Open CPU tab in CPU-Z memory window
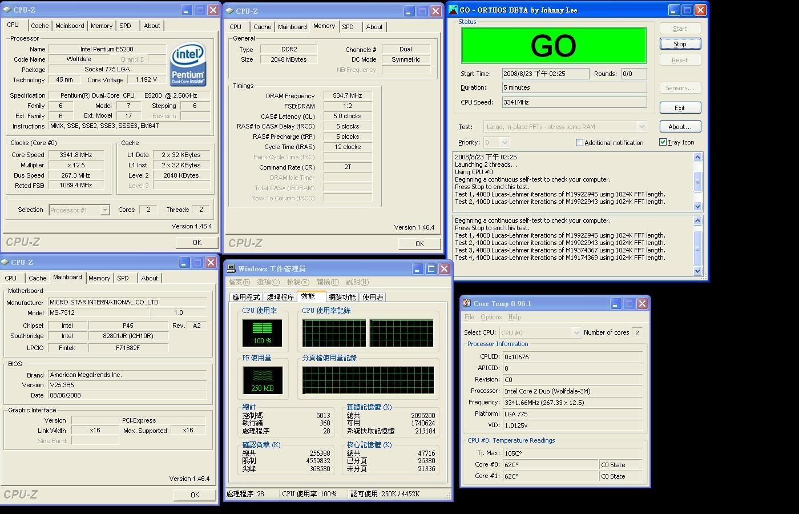799x514 pixels. [x=236, y=27]
